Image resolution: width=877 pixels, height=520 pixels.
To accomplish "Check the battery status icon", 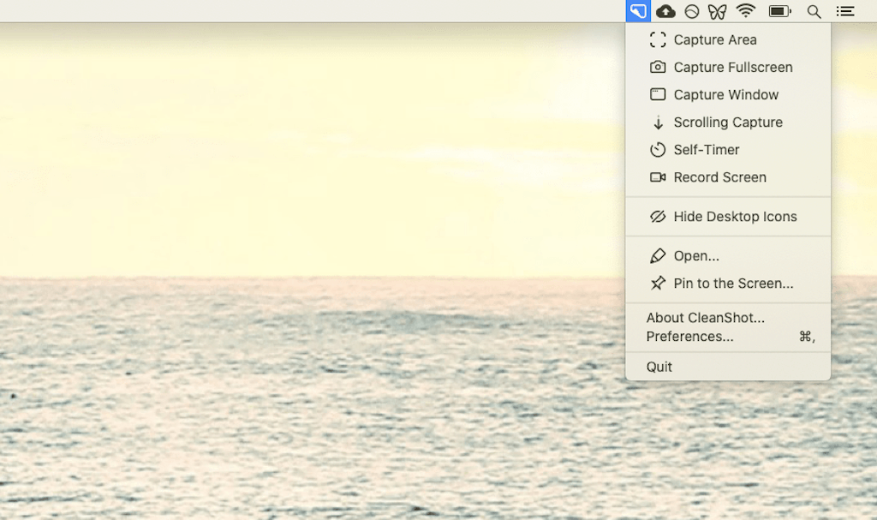I will pos(779,11).
